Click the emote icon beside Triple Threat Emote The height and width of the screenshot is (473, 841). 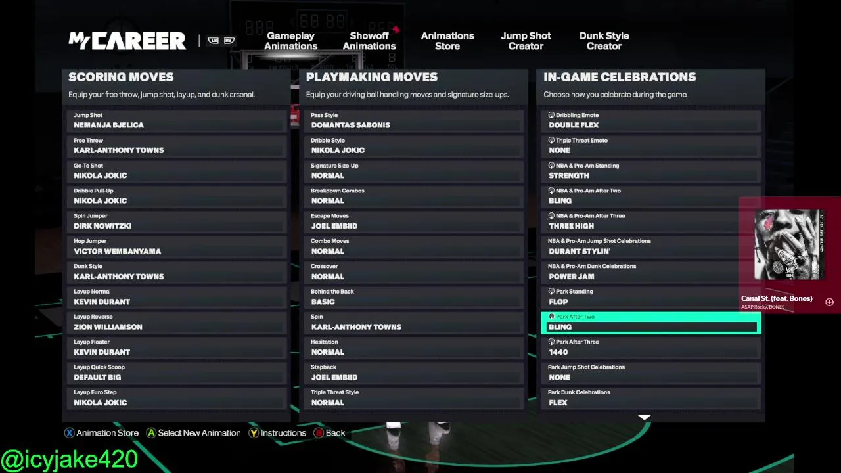(x=551, y=140)
